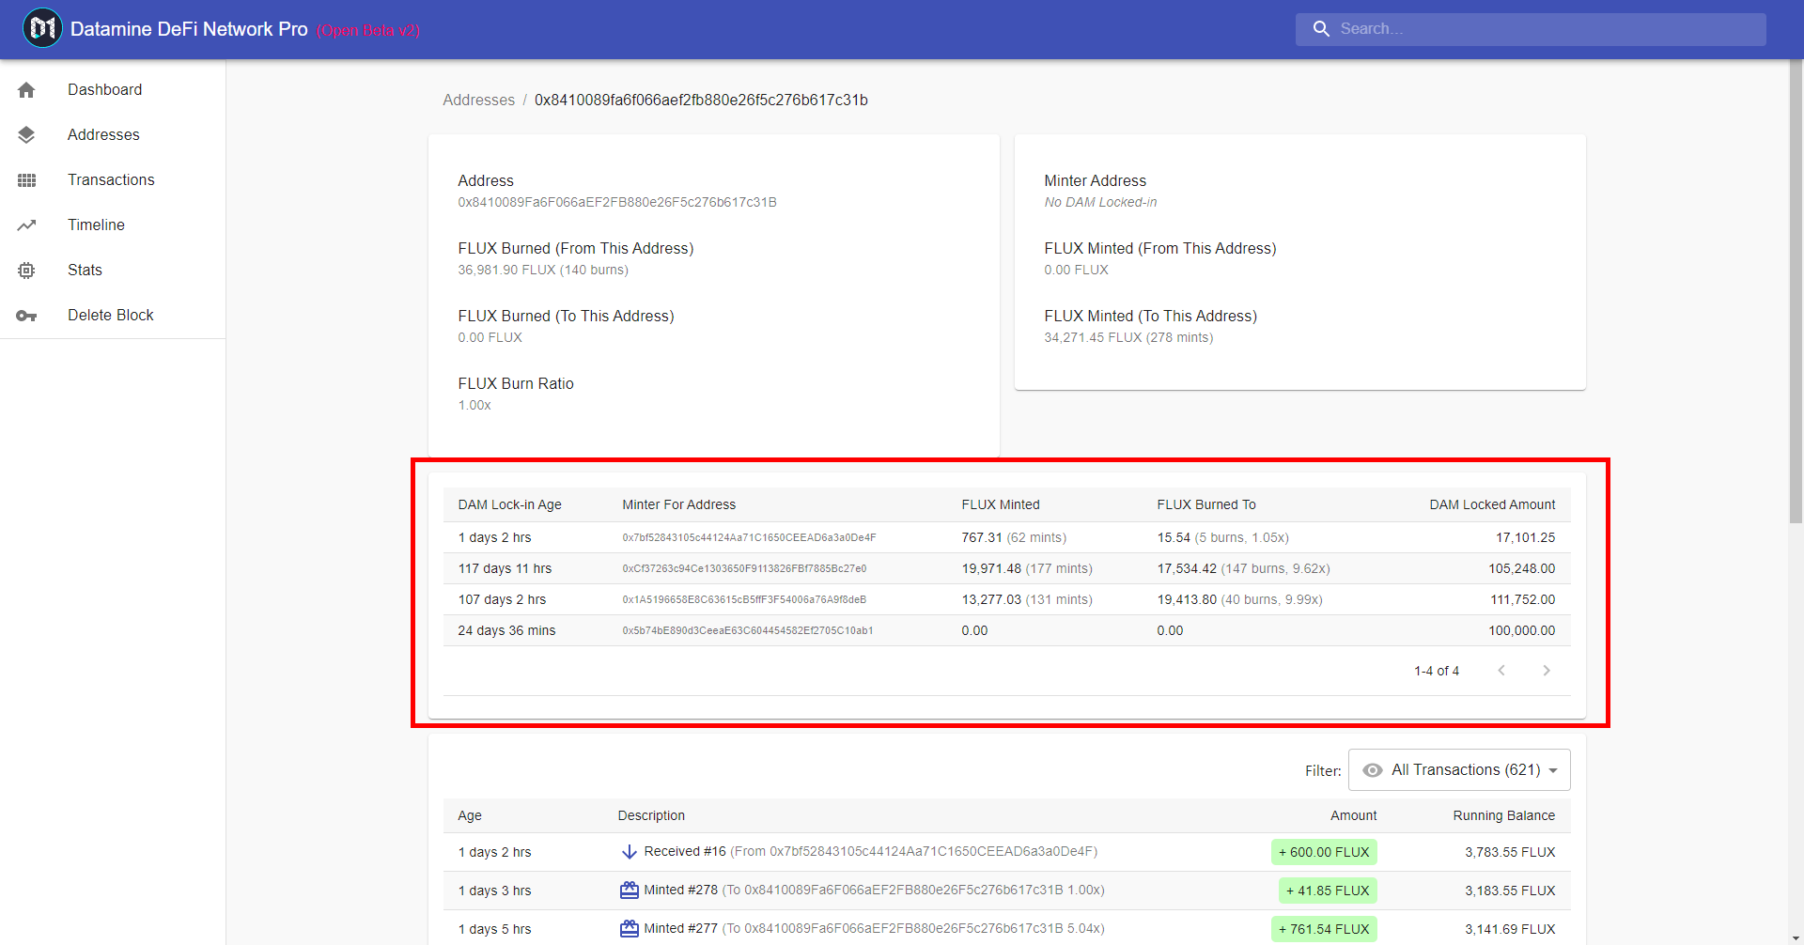Click the Datamine logo icon in header

(x=42, y=28)
